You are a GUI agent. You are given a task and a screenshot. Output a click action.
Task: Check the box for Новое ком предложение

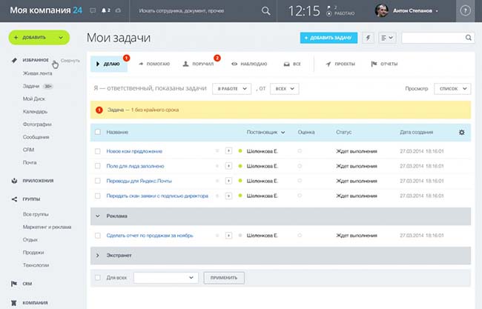97,151
